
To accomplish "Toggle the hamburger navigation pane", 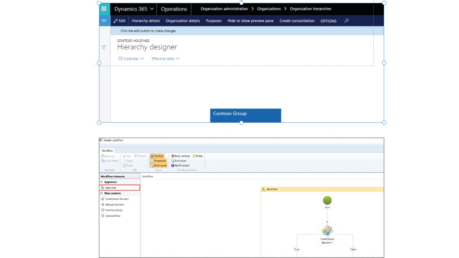I will pyautogui.click(x=104, y=20).
